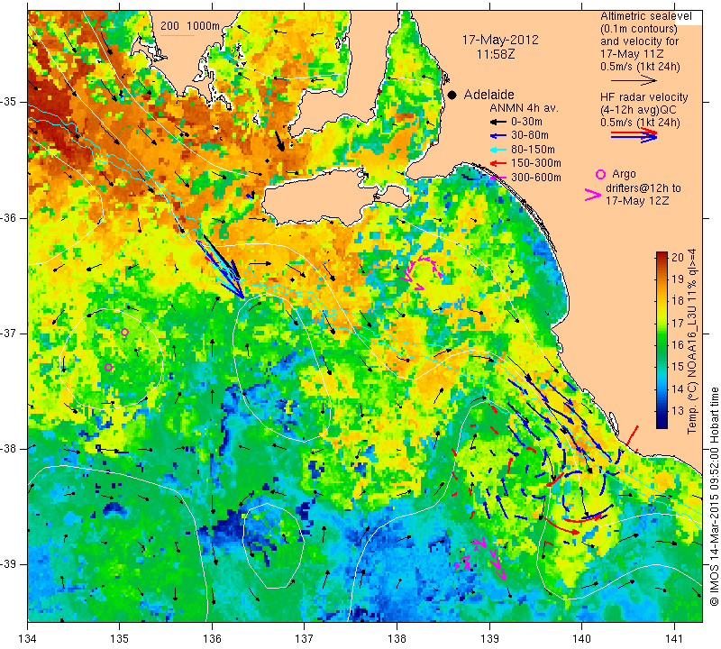Click the 'ANMN 4h av.' legend heading
Image resolution: width=721 pixels, height=649 pixels.
point(524,108)
